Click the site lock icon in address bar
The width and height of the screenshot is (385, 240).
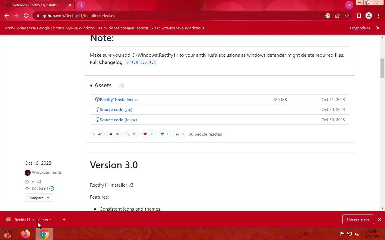(38, 16)
